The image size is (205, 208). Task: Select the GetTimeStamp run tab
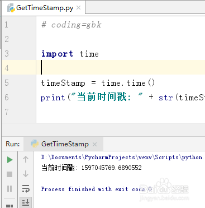point(63,144)
